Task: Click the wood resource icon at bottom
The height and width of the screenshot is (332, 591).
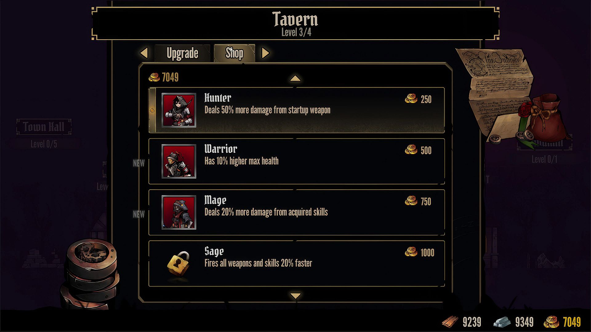Action: (x=450, y=322)
